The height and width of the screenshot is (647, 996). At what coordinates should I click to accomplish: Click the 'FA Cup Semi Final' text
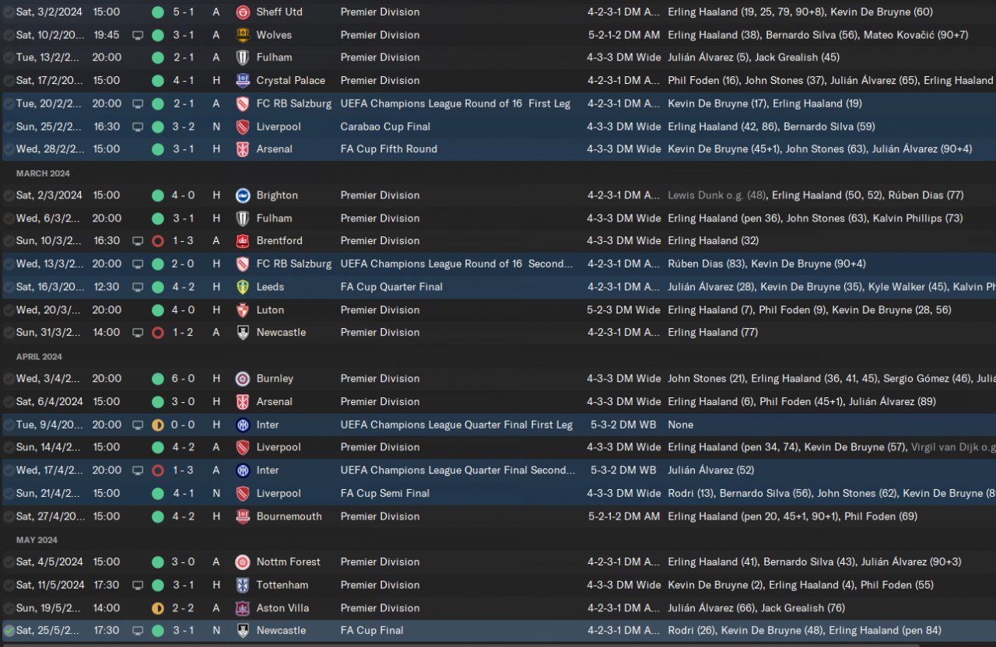pos(385,493)
